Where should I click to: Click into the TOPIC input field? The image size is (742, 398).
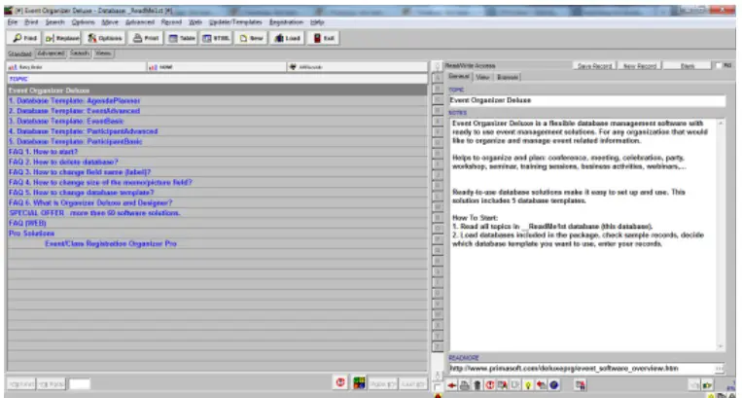click(x=586, y=100)
